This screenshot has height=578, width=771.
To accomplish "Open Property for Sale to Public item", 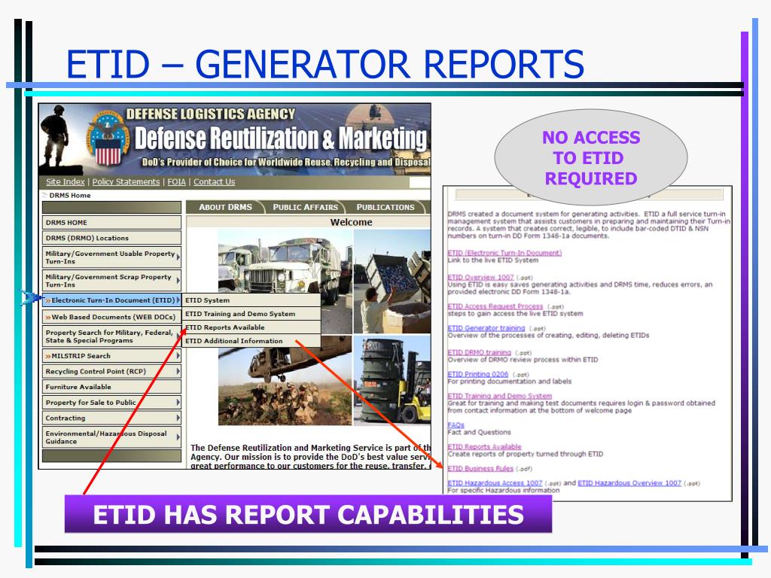I will pos(111,403).
